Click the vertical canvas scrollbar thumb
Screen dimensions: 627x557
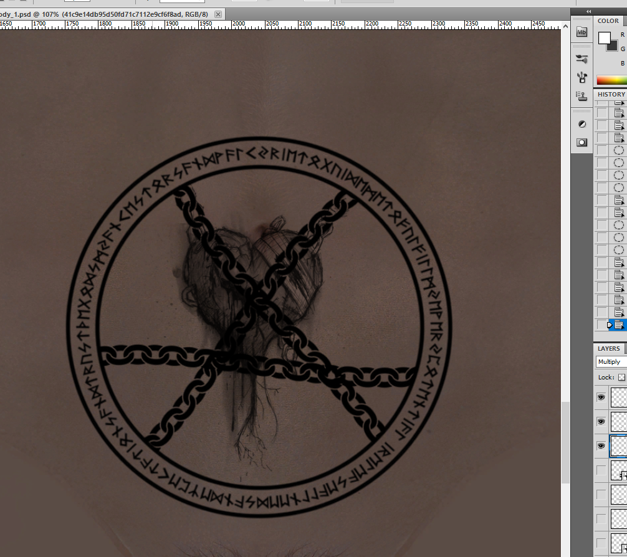(565, 442)
